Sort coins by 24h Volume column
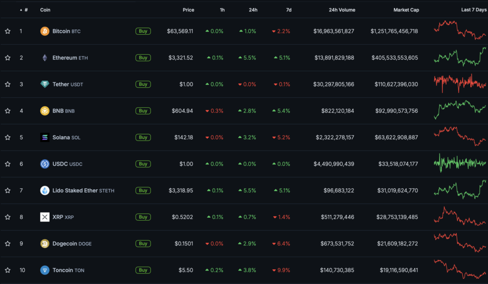This screenshot has width=488, height=284. pos(341,10)
